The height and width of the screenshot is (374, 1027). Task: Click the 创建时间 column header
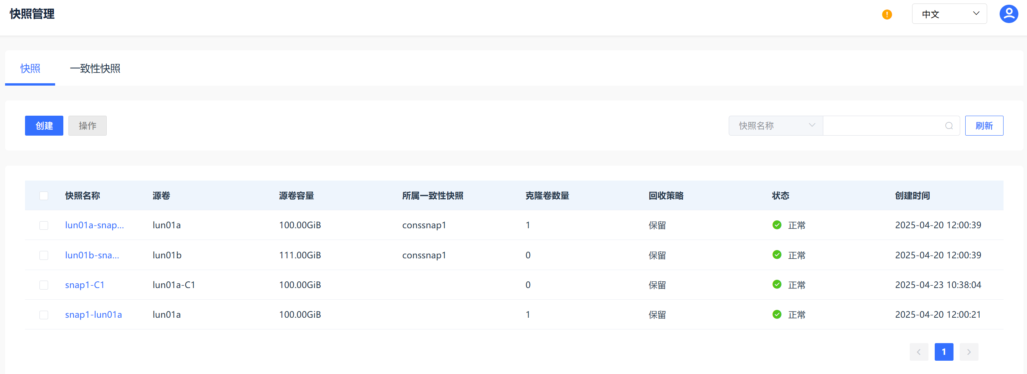click(x=912, y=196)
